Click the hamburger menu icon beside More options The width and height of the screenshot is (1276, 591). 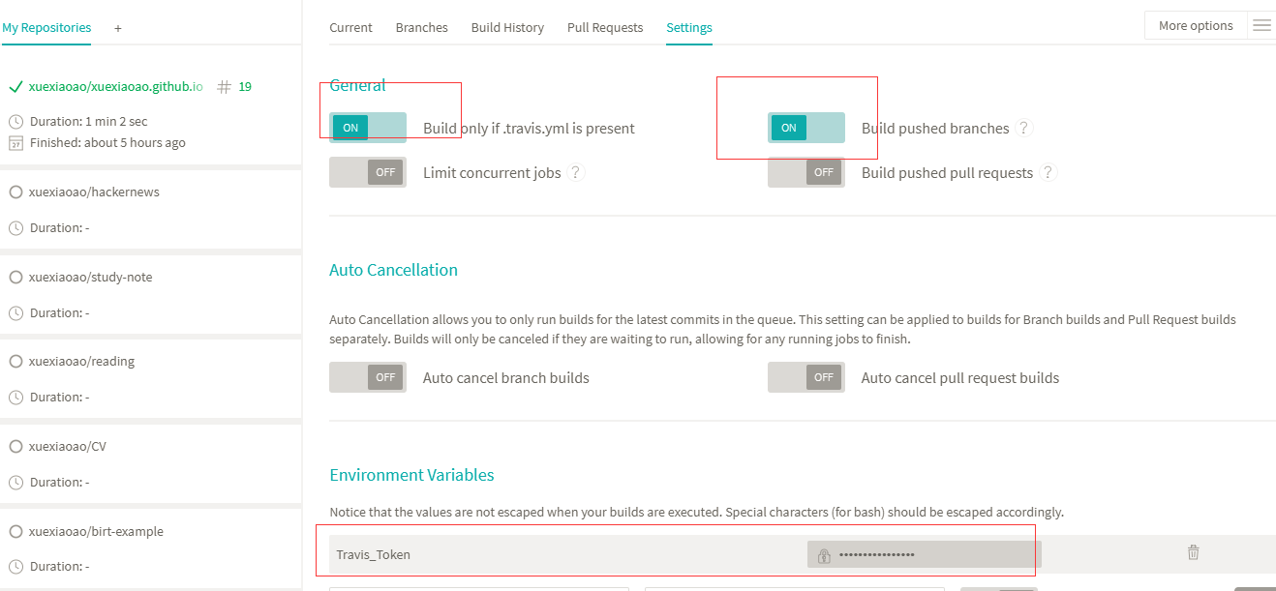point(1261,25)
